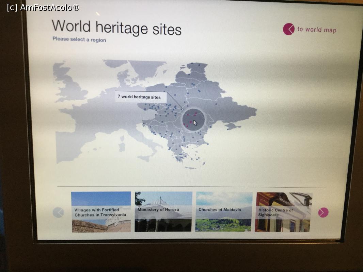Click the pink back arrow icon

288,29
